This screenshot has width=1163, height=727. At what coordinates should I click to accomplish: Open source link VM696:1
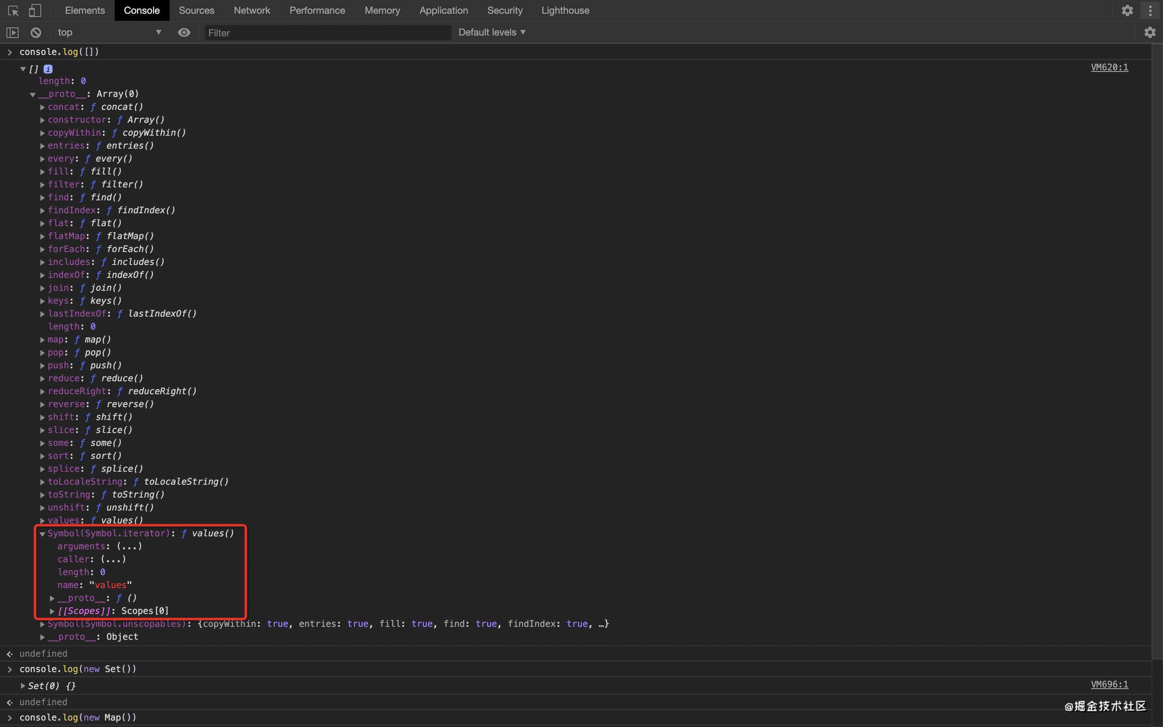[1109, 684]
